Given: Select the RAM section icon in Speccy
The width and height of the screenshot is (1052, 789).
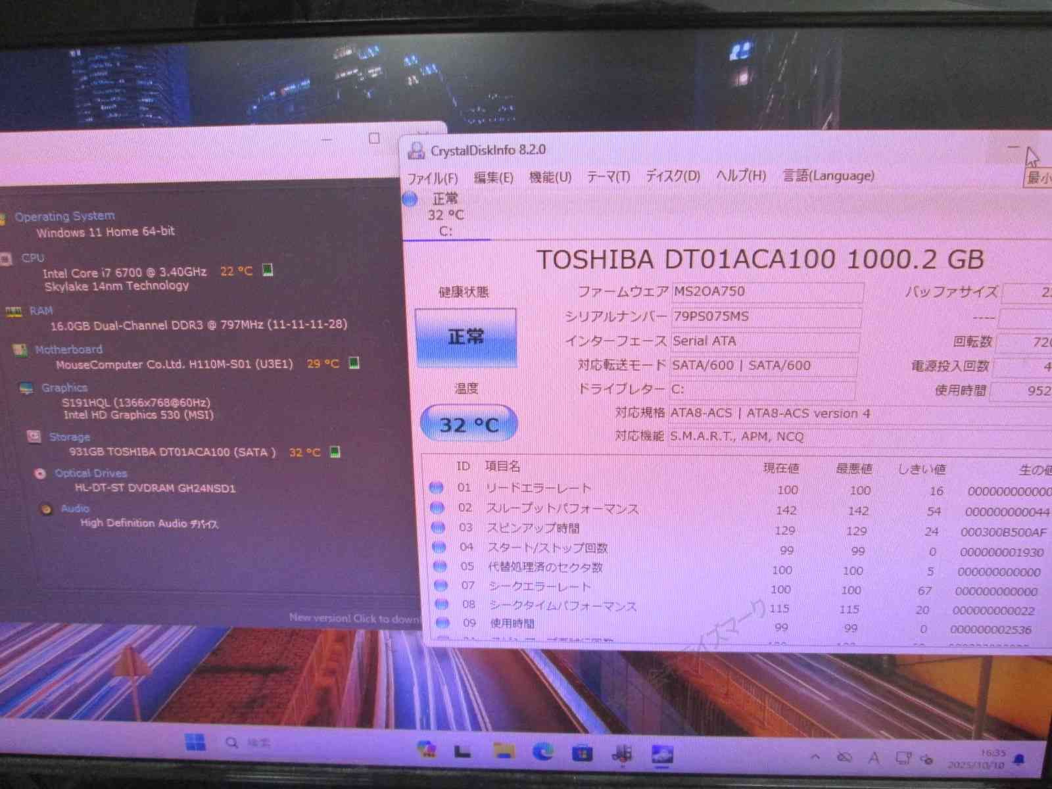Looking at the screenshot, I should coord(14,310).
